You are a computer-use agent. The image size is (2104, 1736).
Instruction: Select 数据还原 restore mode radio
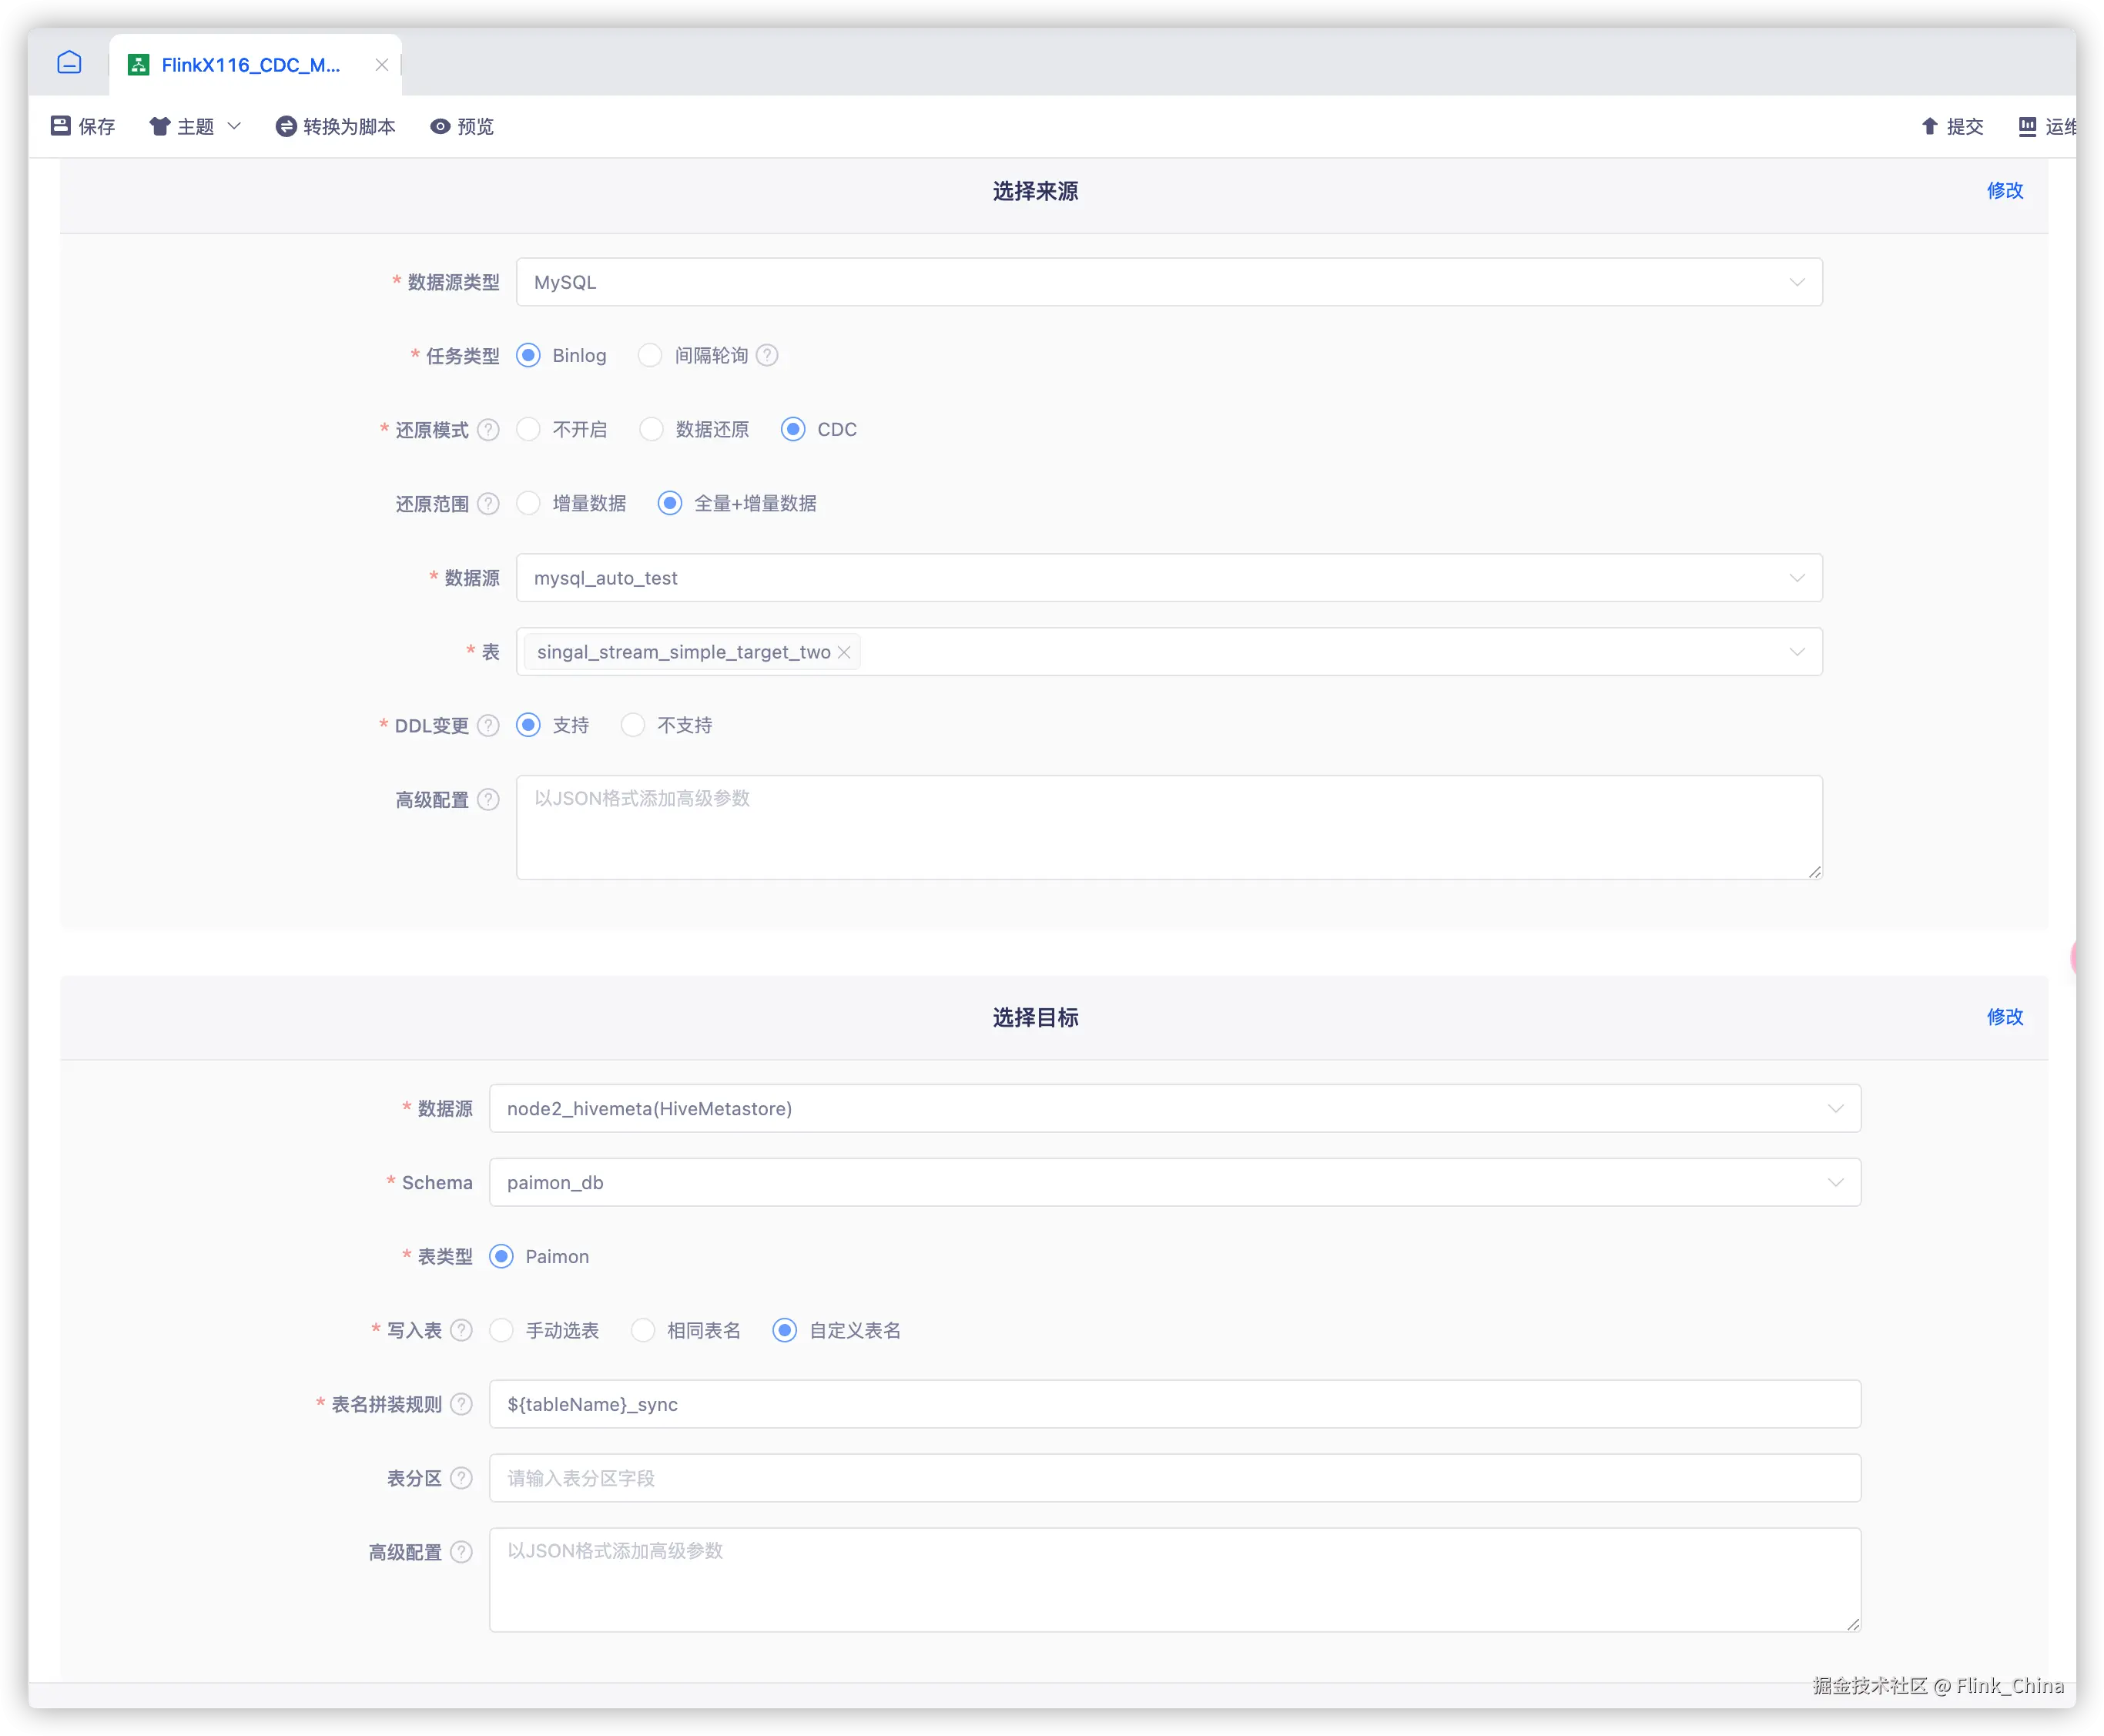click(651, 430)
